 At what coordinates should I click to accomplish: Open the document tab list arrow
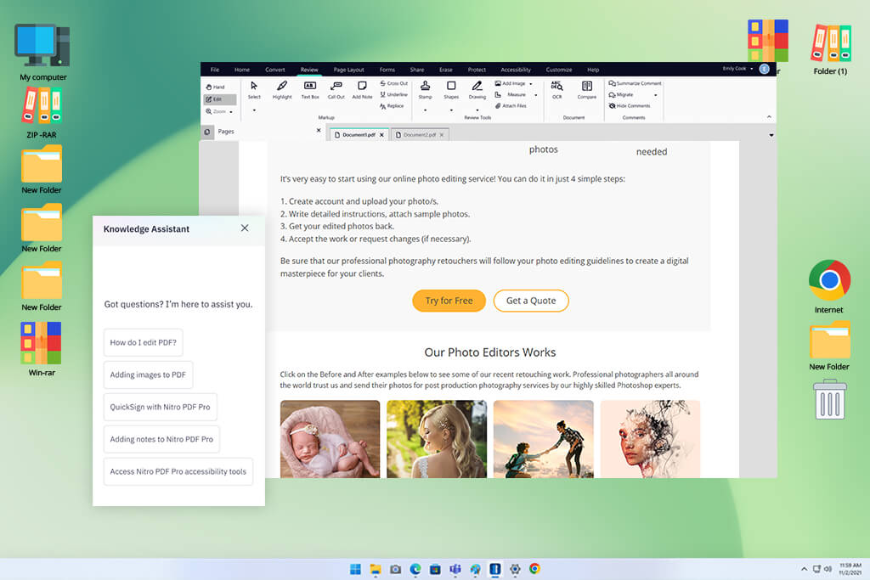[771, 135]
